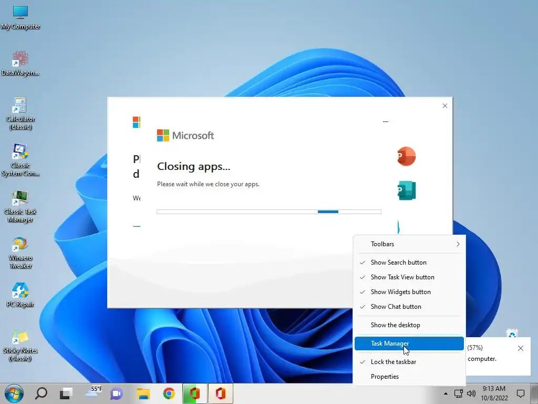The height and width of the screenshot is (404, 538).
Task: Dismiss the (57%) notification popup
Action: [x=521, y=348]
